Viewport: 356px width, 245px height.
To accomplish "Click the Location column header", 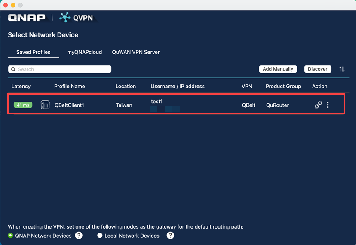I will point(126,87).
